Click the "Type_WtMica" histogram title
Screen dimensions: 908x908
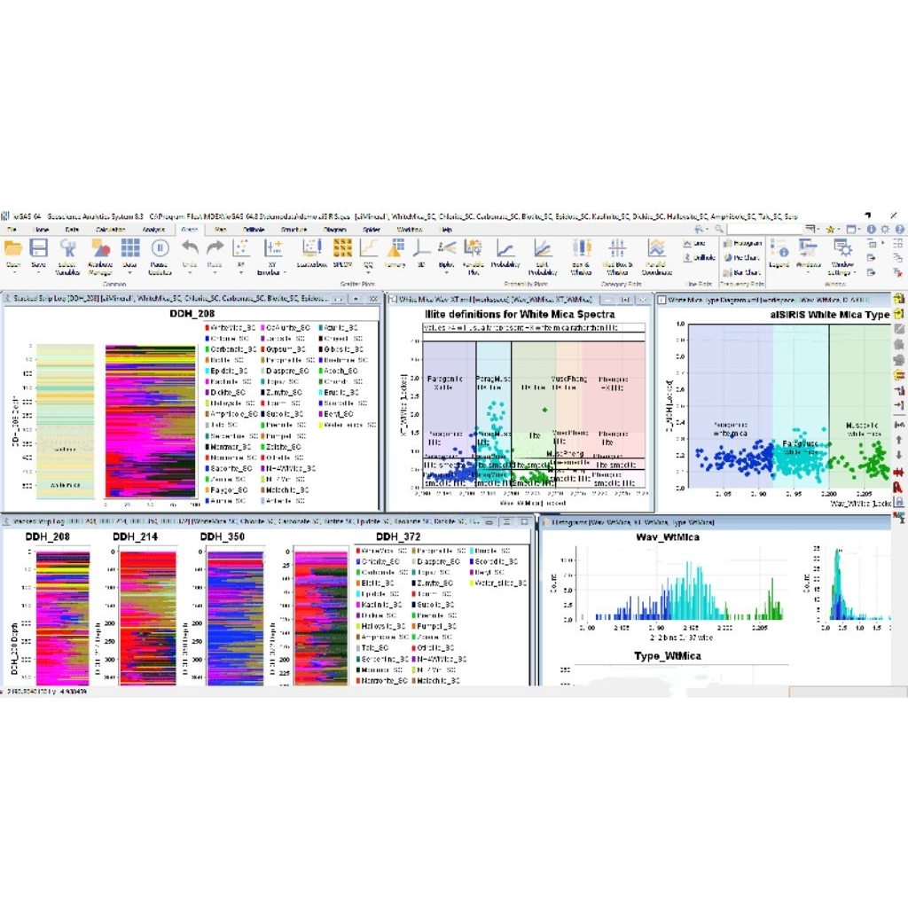(667, 656)
